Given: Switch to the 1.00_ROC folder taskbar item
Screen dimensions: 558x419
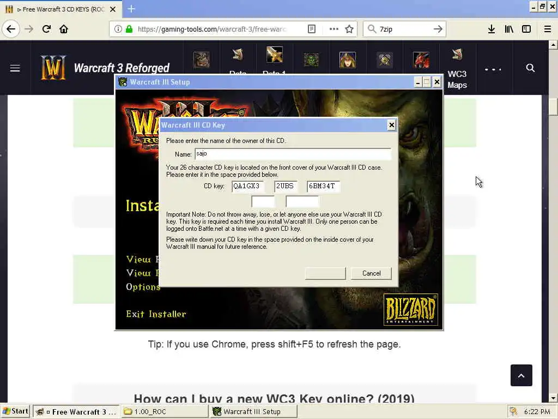Looking at the screenshot, I should point(165,411).
